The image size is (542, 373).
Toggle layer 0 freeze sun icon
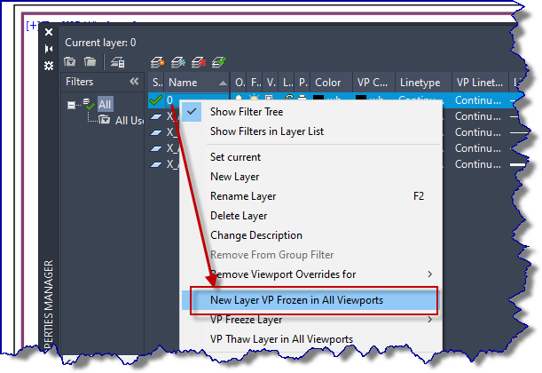[255, 98]
